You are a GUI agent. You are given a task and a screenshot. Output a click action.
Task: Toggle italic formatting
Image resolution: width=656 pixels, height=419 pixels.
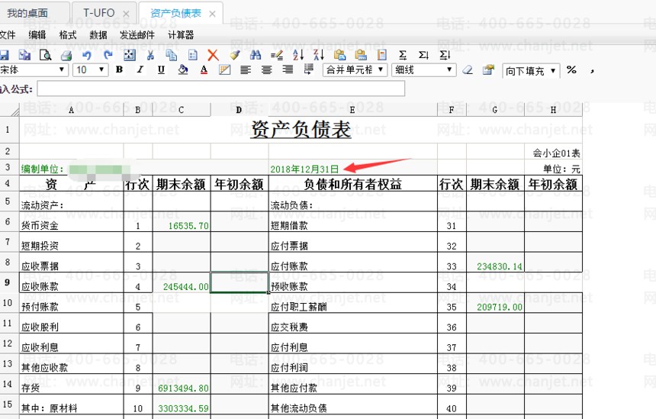pyautogui.click(x=140, y=69)
